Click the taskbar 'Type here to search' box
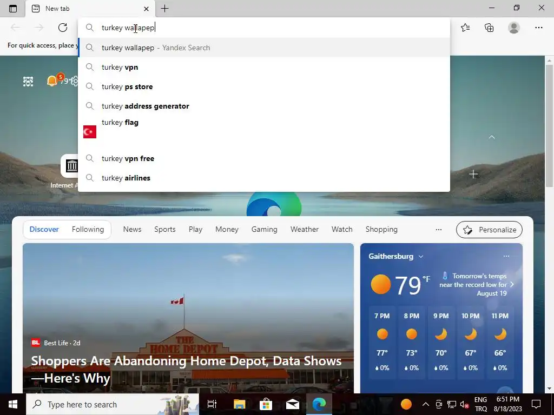The image size is (554, 415). point(113,404)
